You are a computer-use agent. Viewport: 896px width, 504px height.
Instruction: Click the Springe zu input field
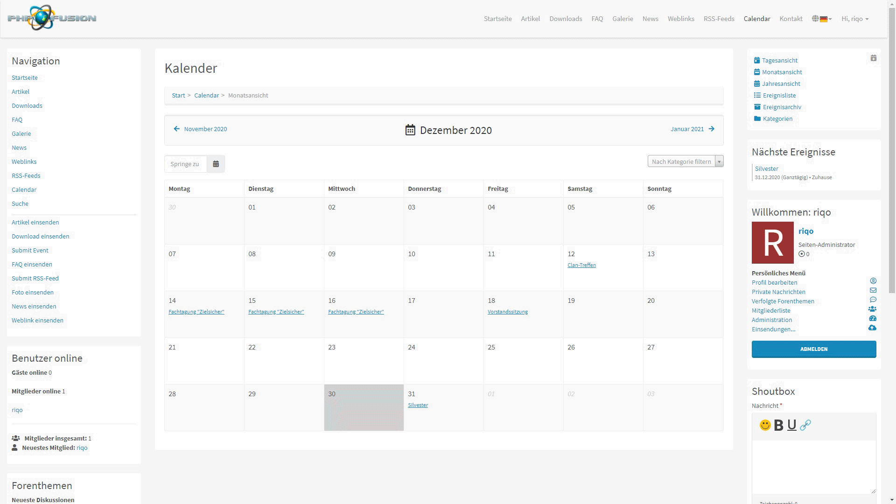click(x=185, y=164)
